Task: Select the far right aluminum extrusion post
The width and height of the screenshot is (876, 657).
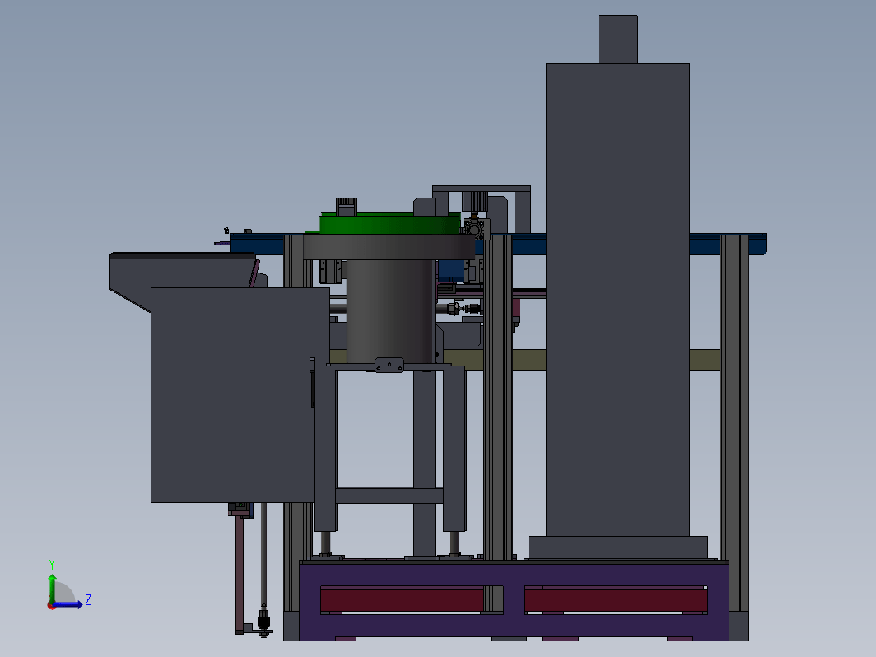Action: [734, 423]
